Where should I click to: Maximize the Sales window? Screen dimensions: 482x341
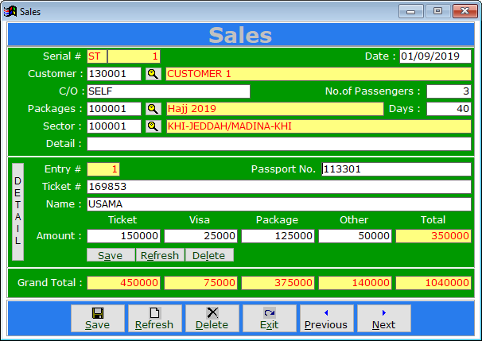(437, 11)
